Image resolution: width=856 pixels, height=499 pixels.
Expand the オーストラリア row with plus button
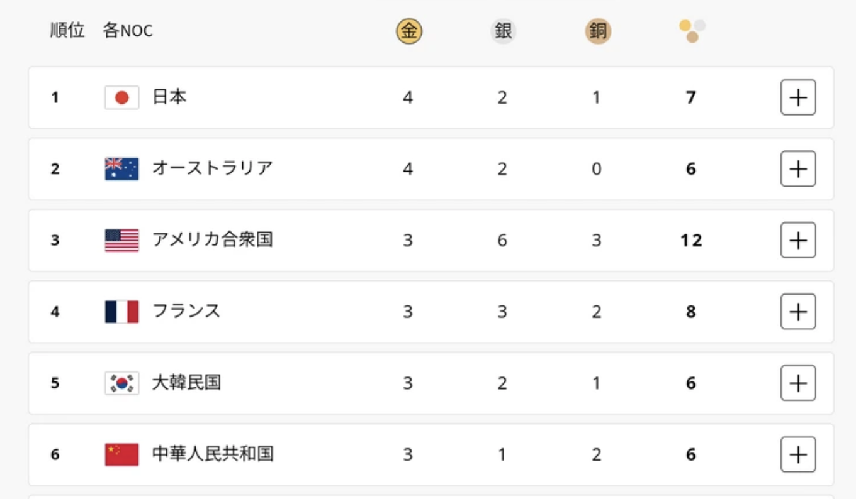pyautogui.click(x=798, y=169)
